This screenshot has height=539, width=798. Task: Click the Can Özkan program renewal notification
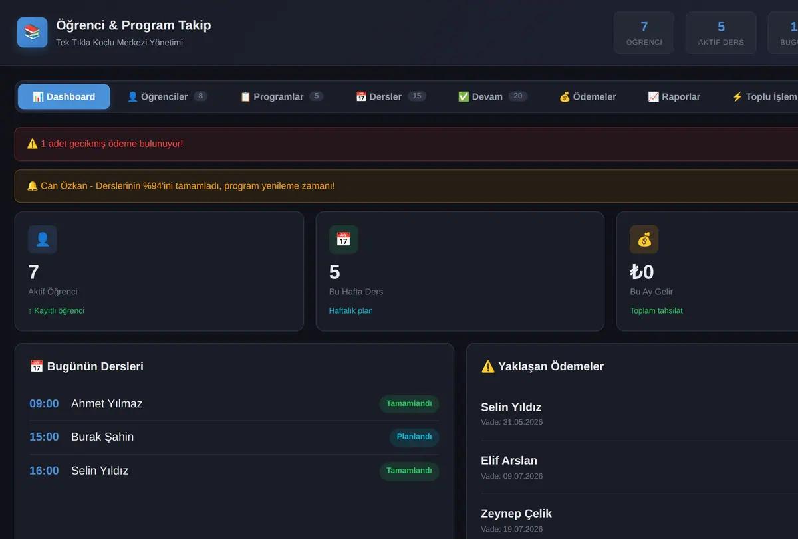pos(406,186)
